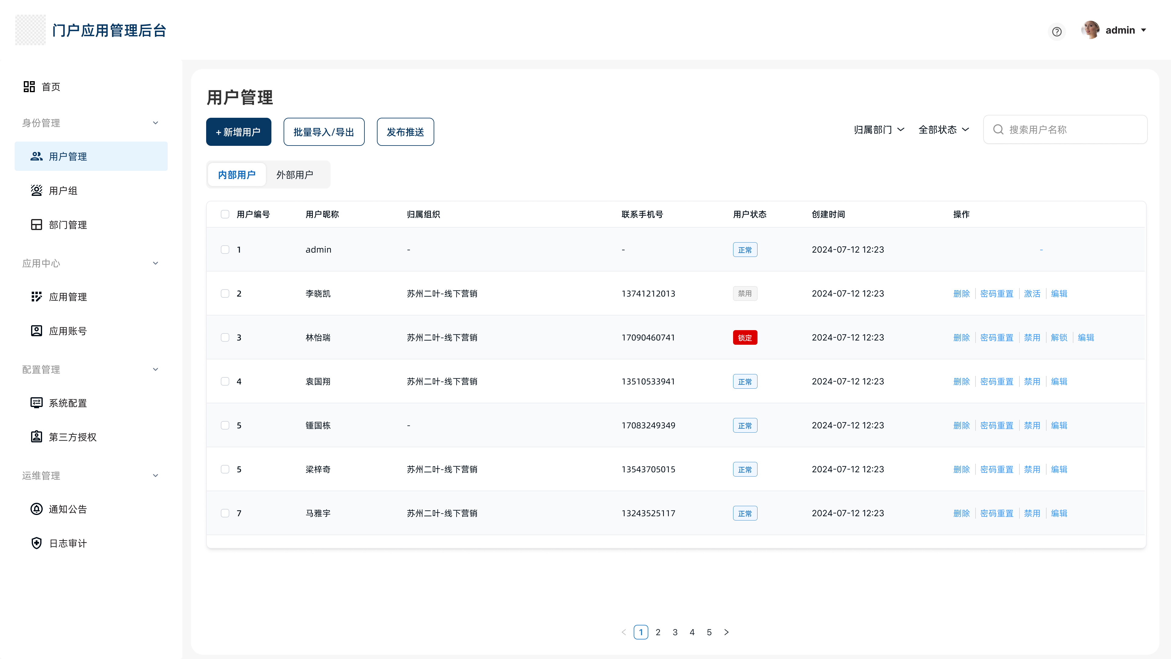Go to page 3
Screen dimensions: 1171x659
[x=675, y=632]
